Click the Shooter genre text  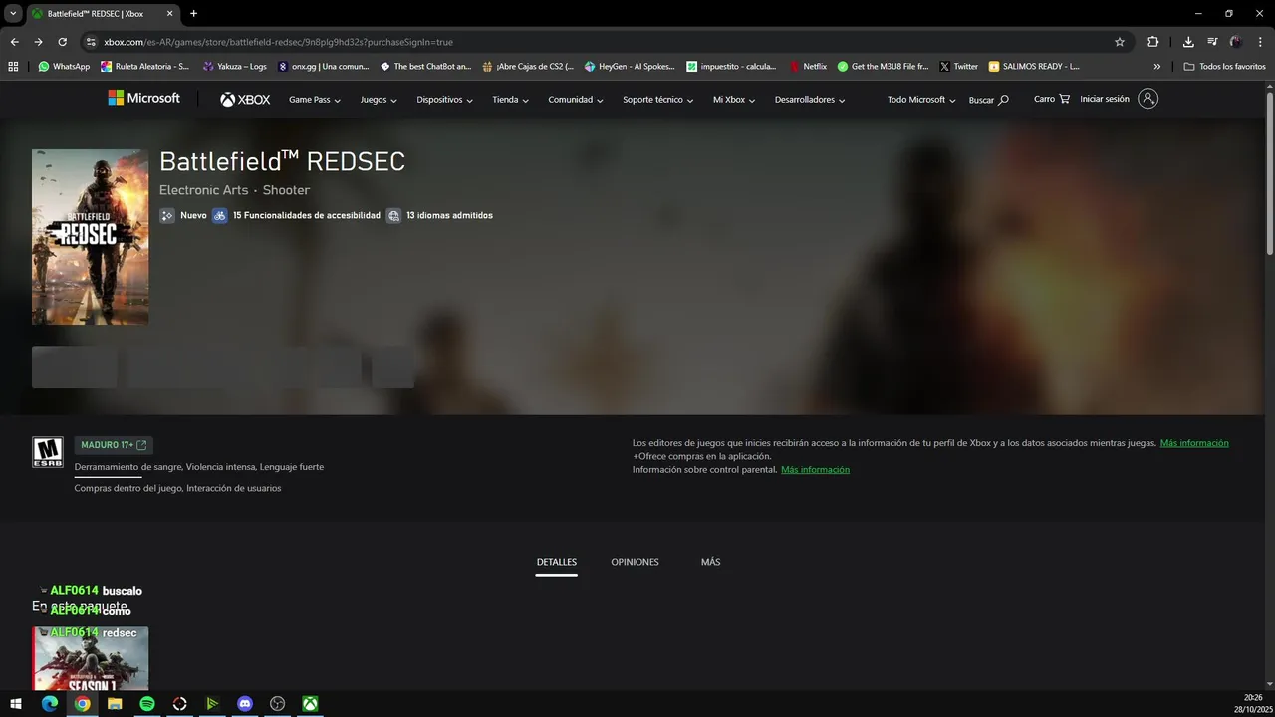coord(286,190)
